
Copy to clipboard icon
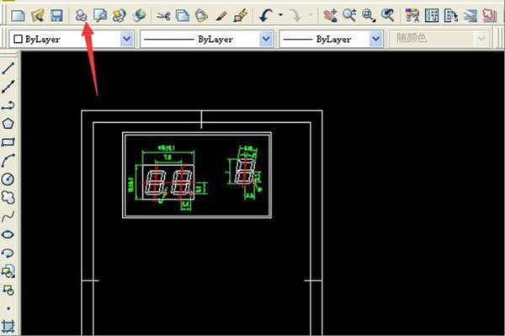click(x=183, y=15)
